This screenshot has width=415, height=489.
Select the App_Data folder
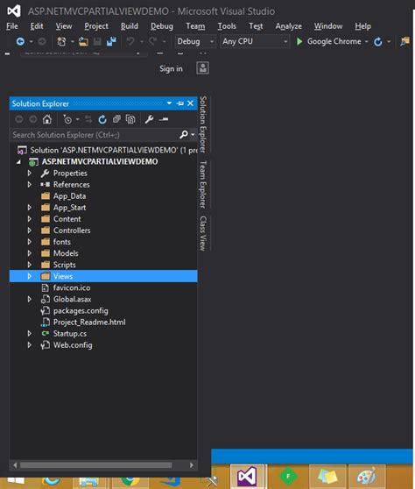coord(69,196)
